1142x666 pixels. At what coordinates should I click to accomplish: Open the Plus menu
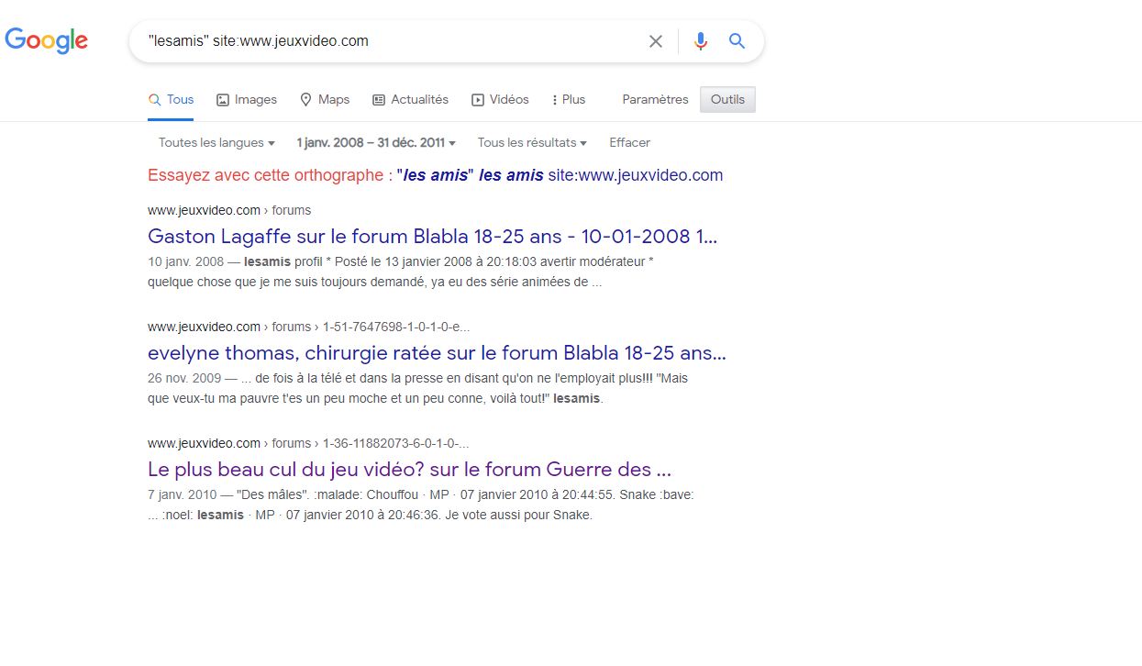tap(569, 99)
